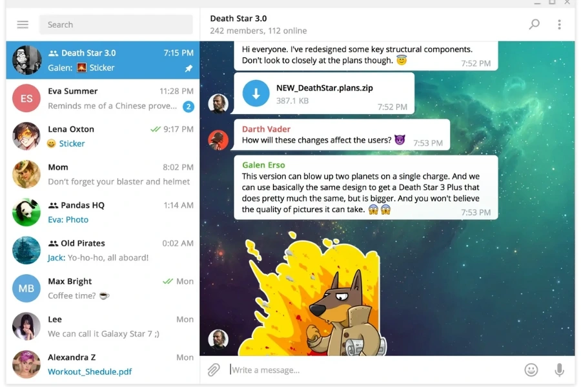Screen dimensions: 581x387
Task: Click the pinned chat pin icon
Action: (x=189, y=68)
